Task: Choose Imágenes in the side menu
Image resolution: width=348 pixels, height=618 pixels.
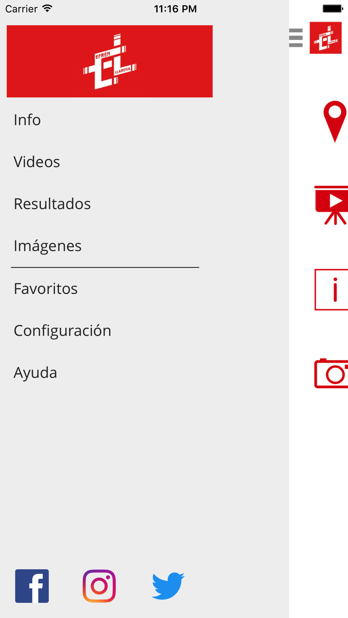Action: (48, 246)
